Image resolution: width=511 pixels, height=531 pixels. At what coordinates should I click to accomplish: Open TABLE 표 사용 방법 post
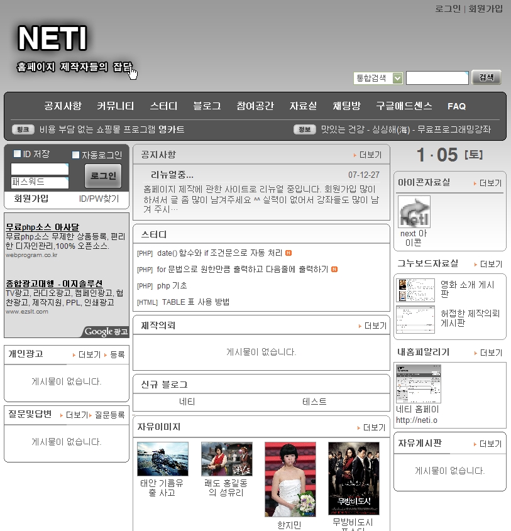[x=195, y=302]
